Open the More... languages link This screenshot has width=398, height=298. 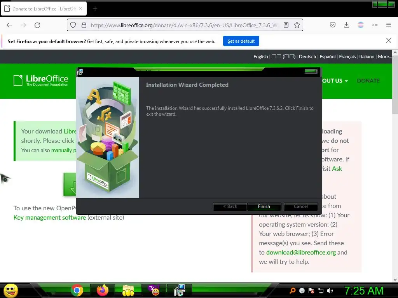[x=384, y=57]
